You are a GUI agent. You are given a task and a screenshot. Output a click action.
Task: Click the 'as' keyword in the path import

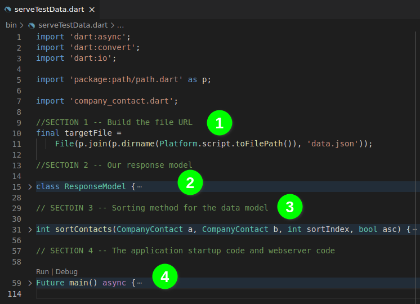click(193, 79)
